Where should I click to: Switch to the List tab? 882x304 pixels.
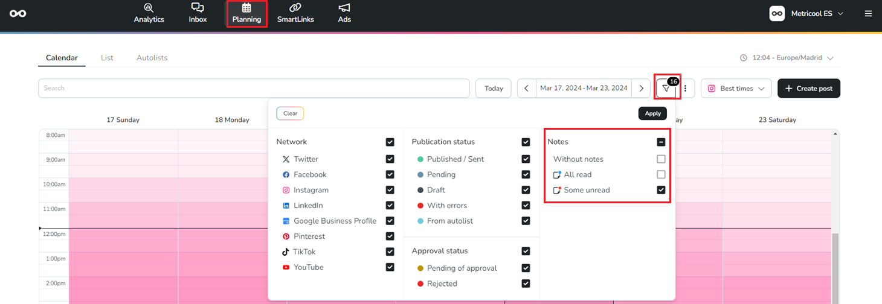107,58
